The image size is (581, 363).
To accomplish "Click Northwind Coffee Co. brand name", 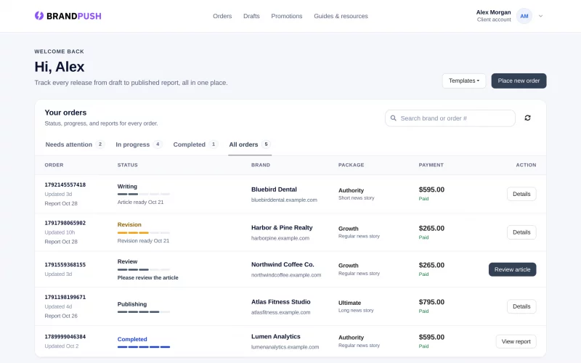I will click(x=283, y=264).
